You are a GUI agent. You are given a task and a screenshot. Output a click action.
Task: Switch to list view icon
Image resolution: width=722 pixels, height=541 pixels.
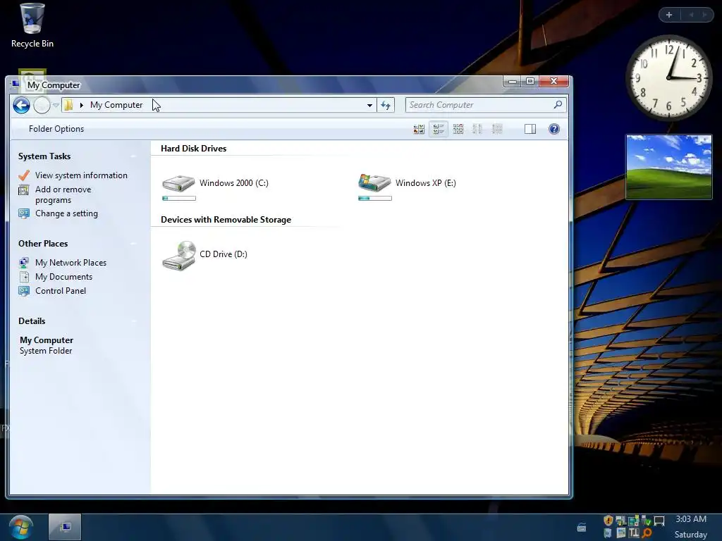tap(477, 130)
